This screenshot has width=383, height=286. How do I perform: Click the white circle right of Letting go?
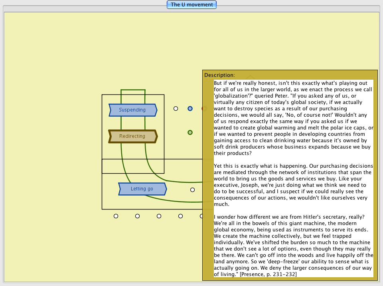pos(192,190)
